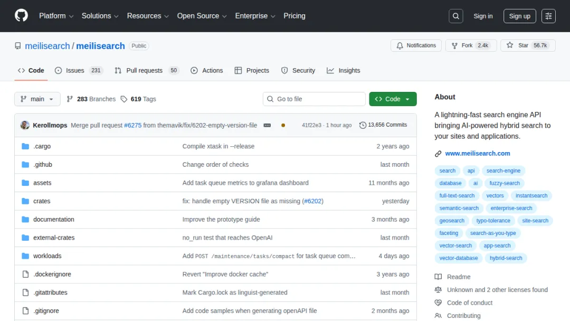Expand the commit message ellipsis icon
570x321 pixels.
(x=267, y=125)
